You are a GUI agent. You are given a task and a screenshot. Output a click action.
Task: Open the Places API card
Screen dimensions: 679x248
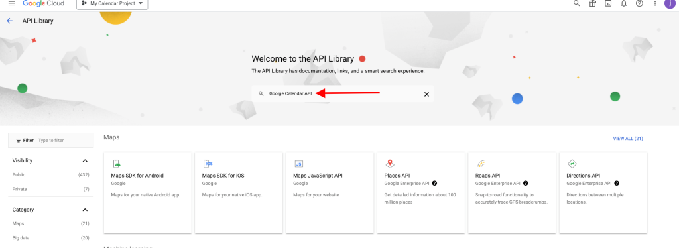point(421,192)
